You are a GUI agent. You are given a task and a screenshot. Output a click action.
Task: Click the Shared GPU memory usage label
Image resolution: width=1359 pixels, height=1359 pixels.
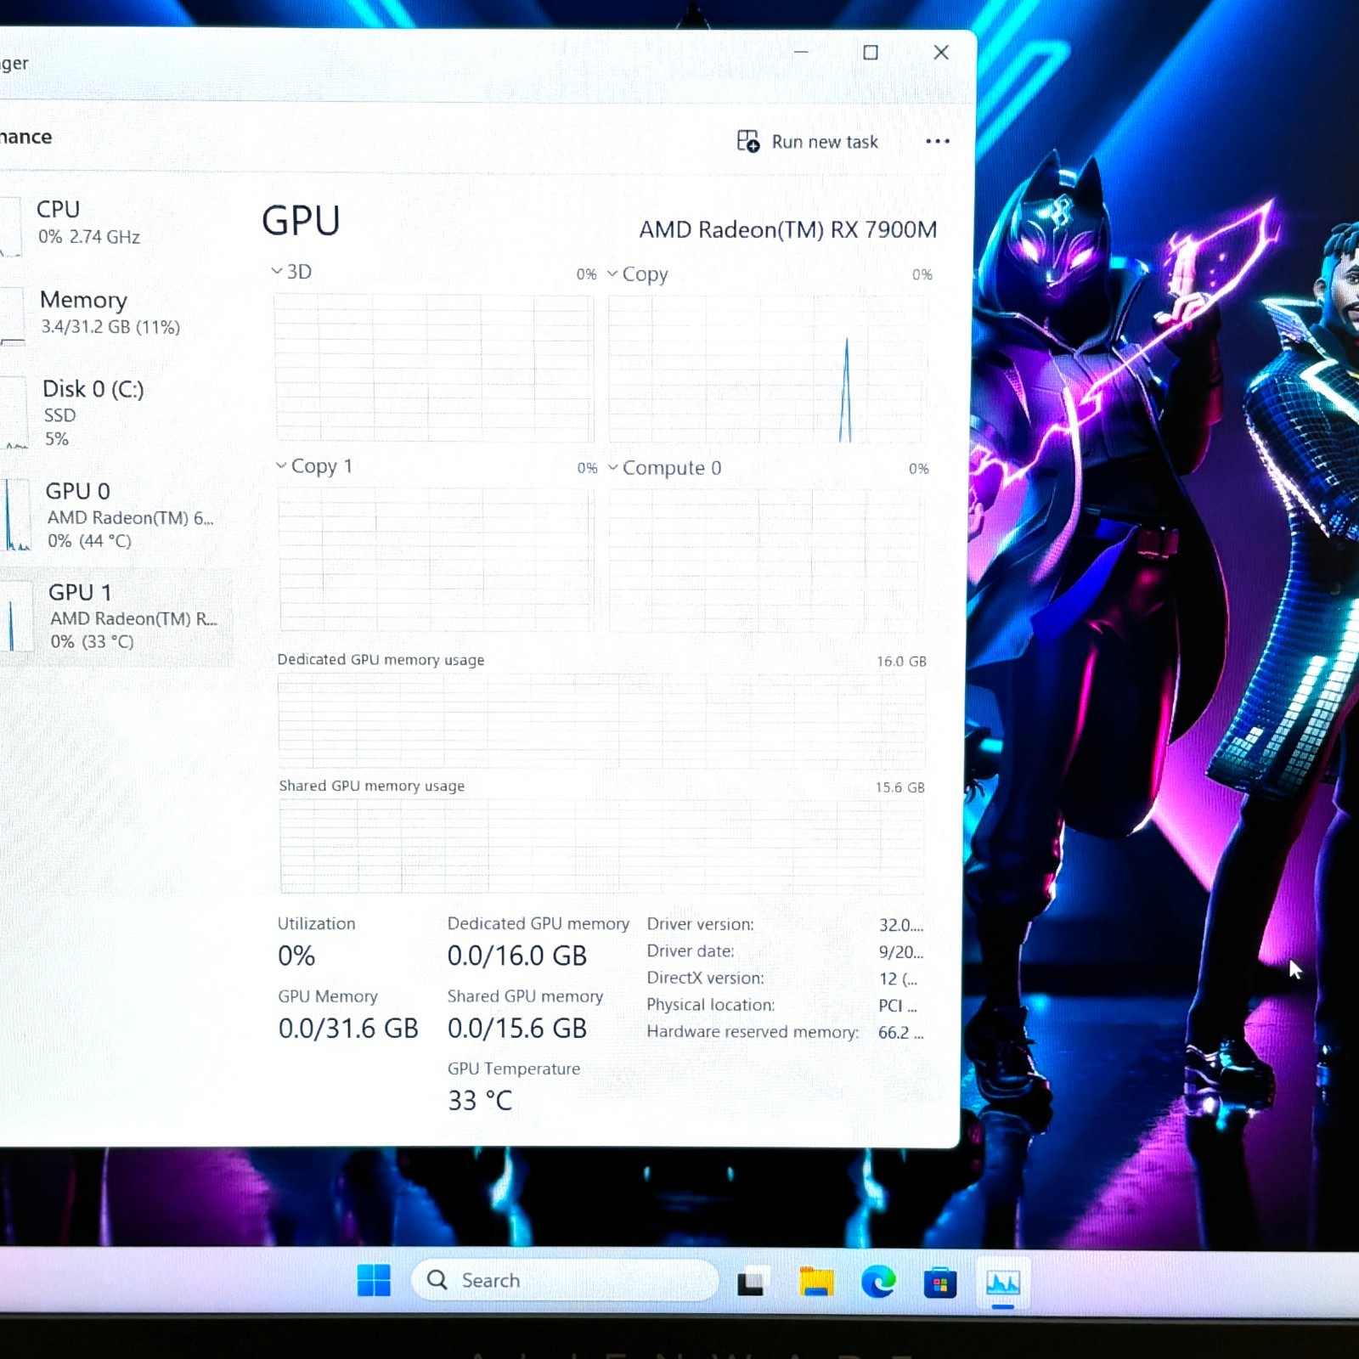(x=372, y=787)
